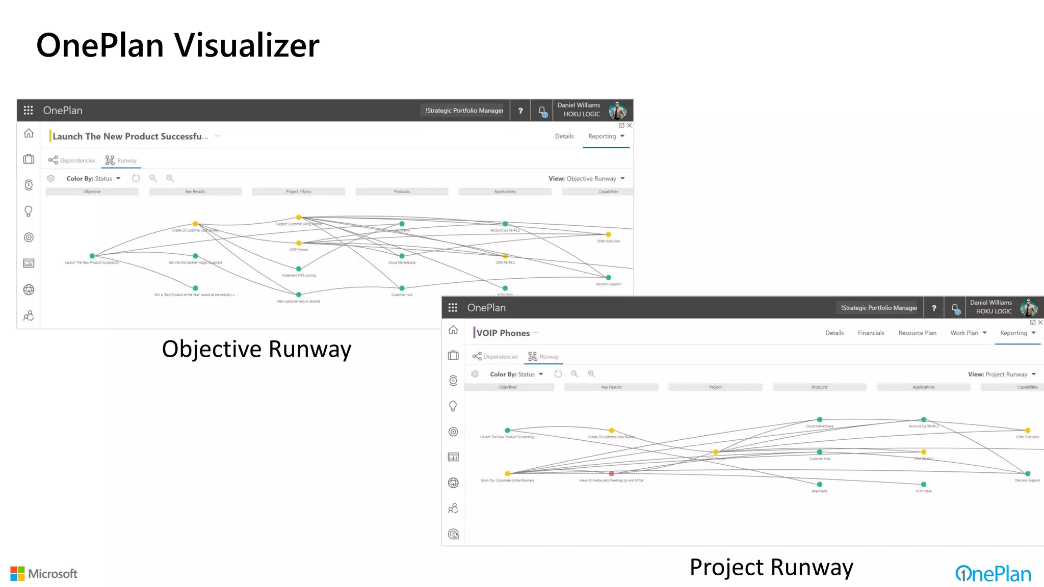The width and height of the screenshot is (1044, 587).
Task: Open Details tab in Launch The New Product window
Action: [x=564, y=136]
